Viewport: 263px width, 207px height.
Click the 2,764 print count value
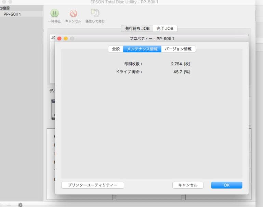coord(176,64)
